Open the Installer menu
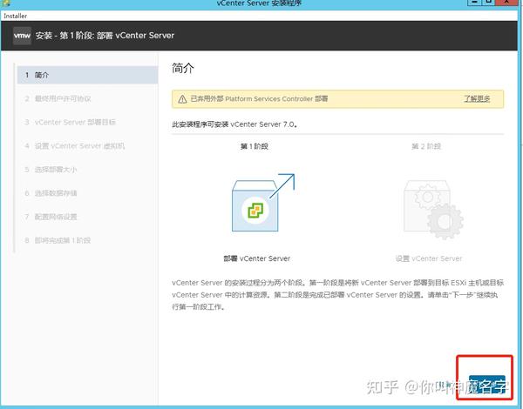 [16, 16]
